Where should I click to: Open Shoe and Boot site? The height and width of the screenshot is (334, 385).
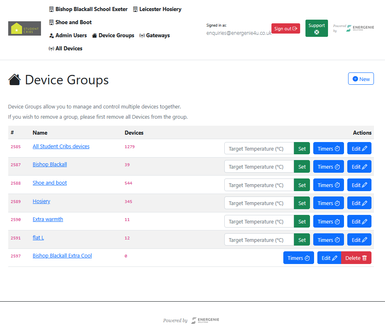[x=71, y=22]
